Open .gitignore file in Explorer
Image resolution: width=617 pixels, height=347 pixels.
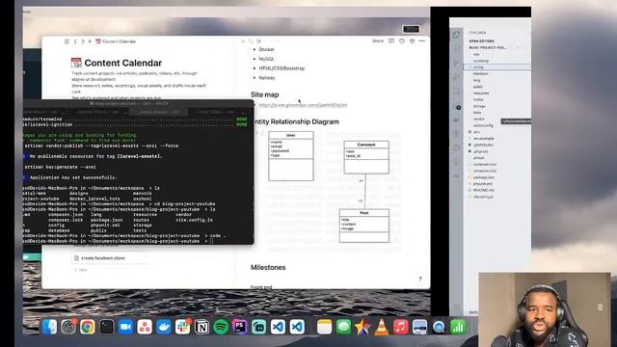click(x=479, y=151)
